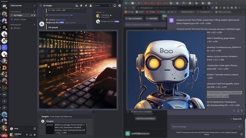This screenshot has width=246, height=138.
Task: Open Discord help icon
Action: point(120,5)
